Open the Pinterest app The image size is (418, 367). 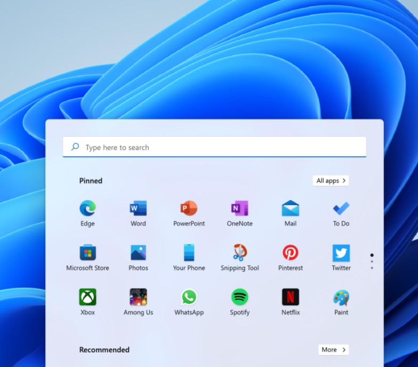290,257
